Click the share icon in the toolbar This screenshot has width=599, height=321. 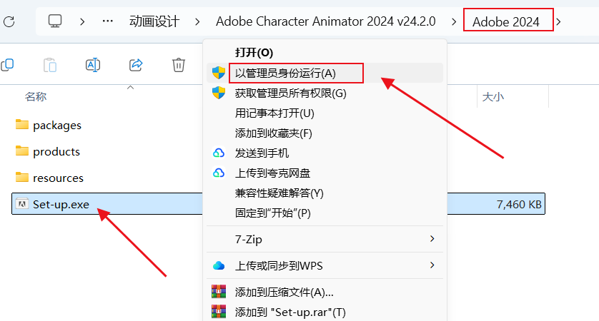point(136,65)
